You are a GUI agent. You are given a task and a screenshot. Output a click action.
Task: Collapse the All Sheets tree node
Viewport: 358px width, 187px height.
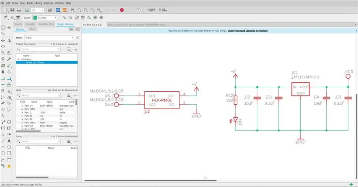18,59
